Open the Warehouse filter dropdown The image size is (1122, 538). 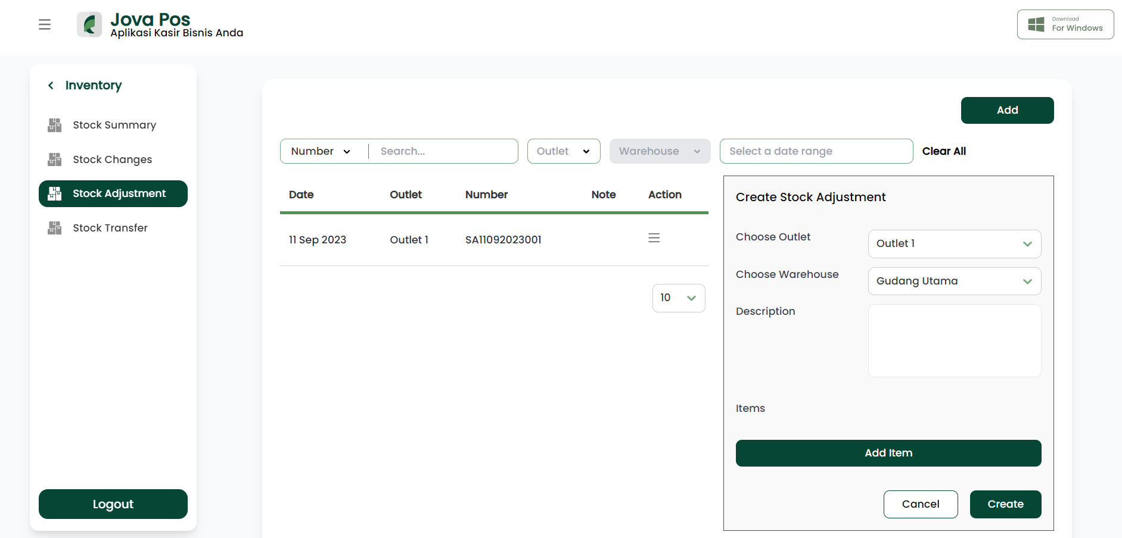(x=660, y=151)
